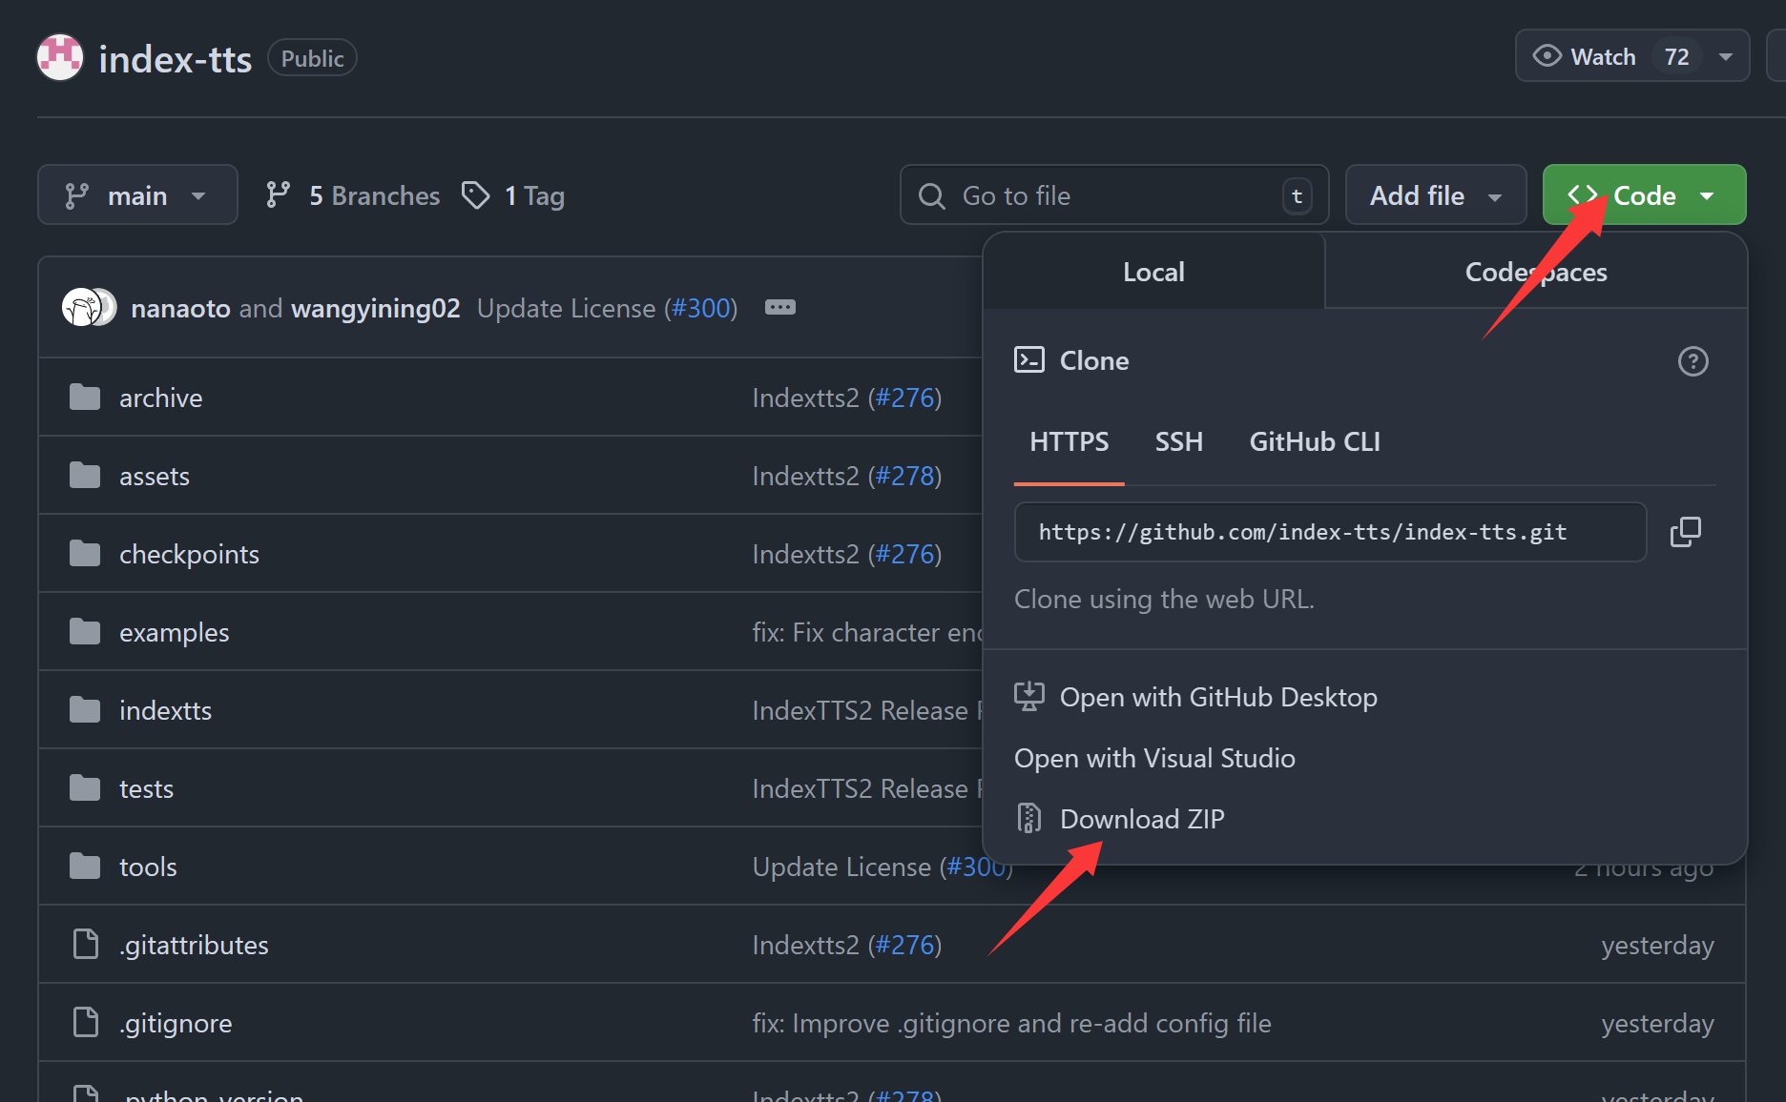Click the index-tts organization avatar
Image resolution: width=1786 pixels, height=1102 pixels.
pos(60,58)
